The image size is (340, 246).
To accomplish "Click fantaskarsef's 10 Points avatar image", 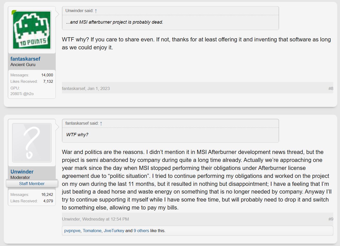I will [x=32, y=30].
